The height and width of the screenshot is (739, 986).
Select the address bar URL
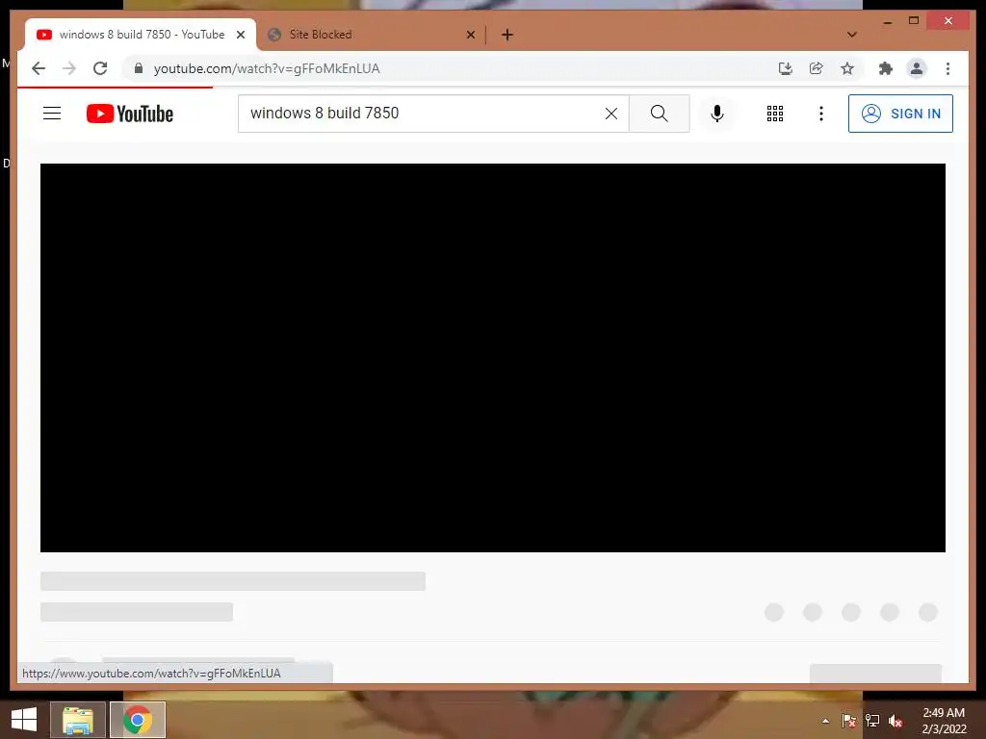click(267, 68)
